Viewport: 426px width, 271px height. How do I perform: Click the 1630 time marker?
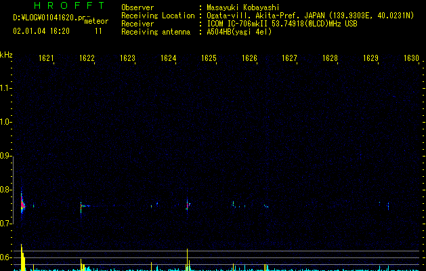click(411, 58)
